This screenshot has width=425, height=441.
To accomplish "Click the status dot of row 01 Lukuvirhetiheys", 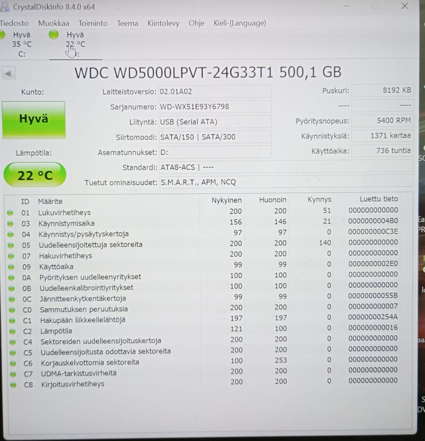I will [x=10, y=213].
